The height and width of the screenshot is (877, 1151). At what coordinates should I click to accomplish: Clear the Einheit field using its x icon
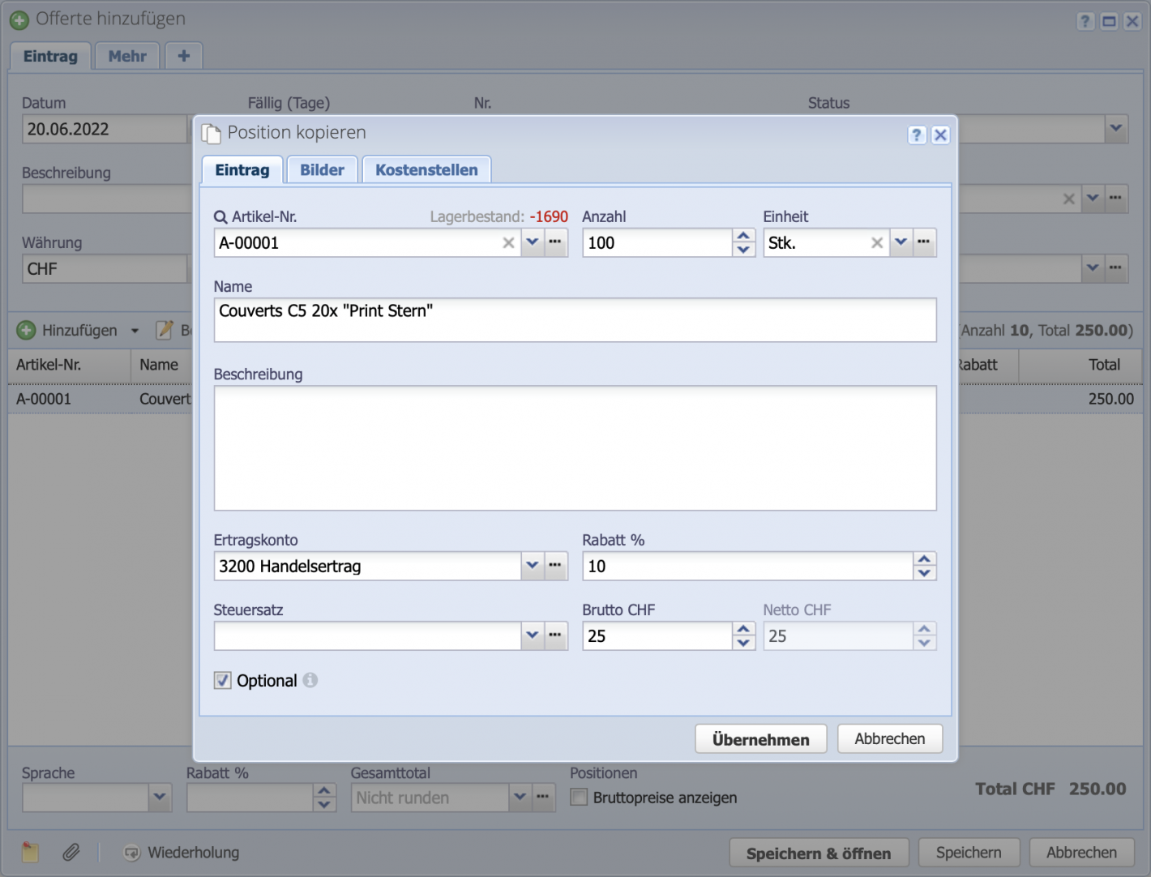coord(876,242)
